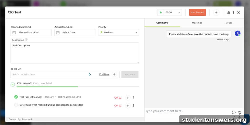Click the calendar icon in Select Date field
Screen dimensions: 250x125
[x=58, y=33]
